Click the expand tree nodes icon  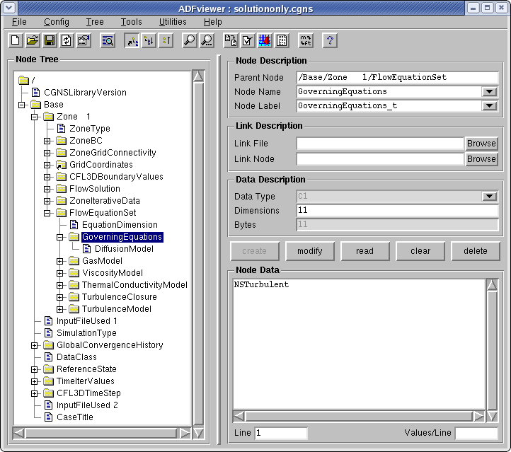tap(149, 40)
